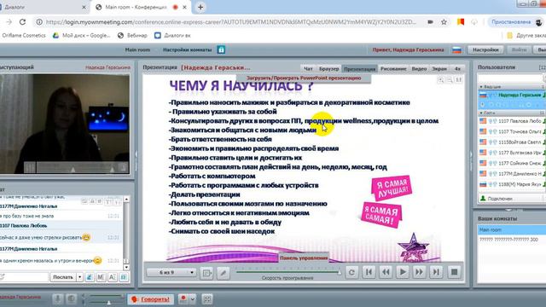Pause the speaker video in webcam panel
The height and width of the screenshot is (307, 546).
[30, 167]
